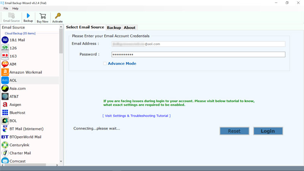304x171 pixels.
Task: Select the BlueHost entry text
Action: point(17,112)
